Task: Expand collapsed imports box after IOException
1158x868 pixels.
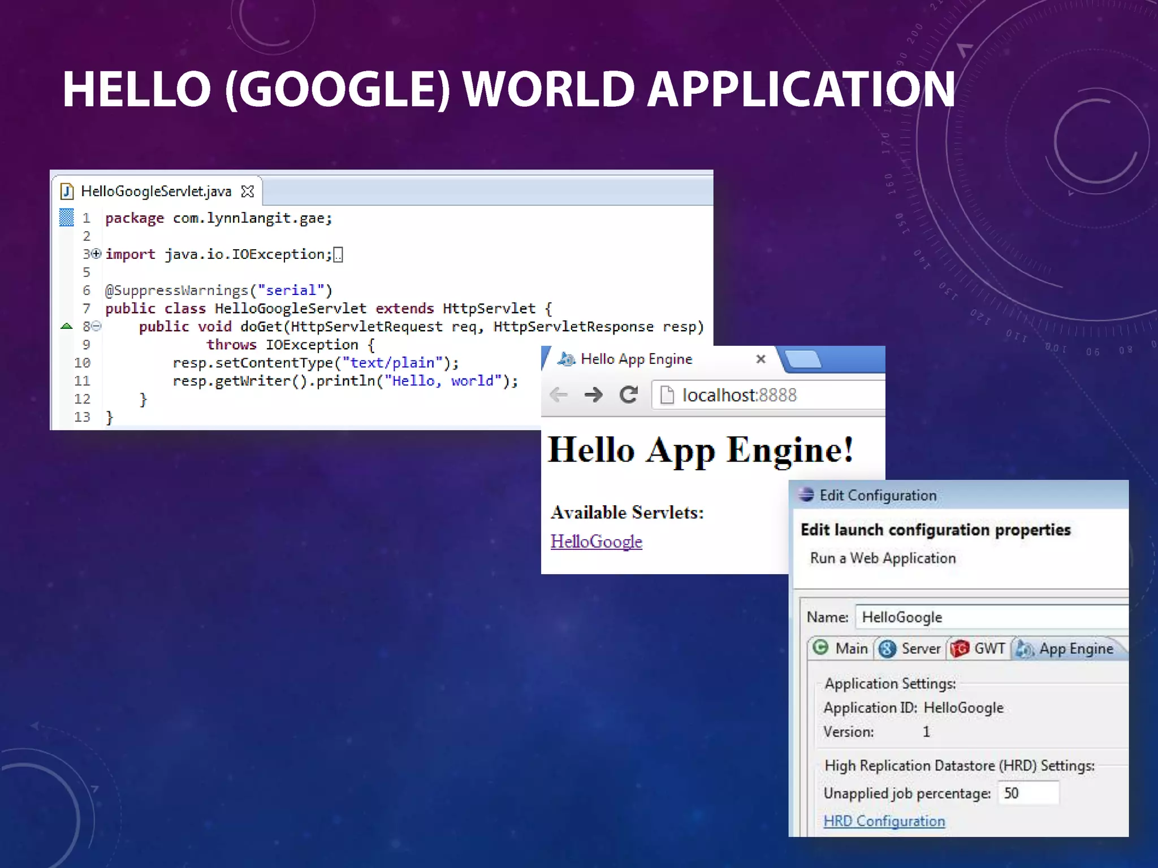Action: pos(338,255)
